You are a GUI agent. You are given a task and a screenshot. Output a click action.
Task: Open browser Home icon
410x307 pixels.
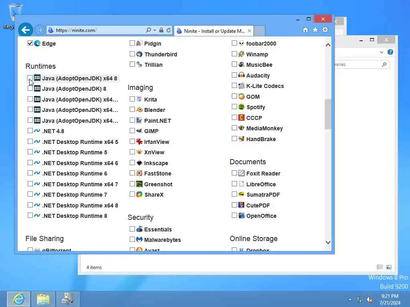point(305,30)
